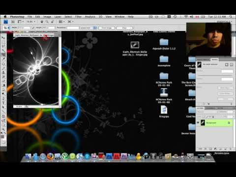Delete mask using Masks panel trash icon
Viewport: 236px width, 177px height.
pos(231,104)
